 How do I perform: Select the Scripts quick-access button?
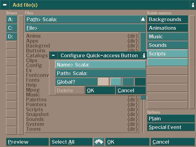167,54
